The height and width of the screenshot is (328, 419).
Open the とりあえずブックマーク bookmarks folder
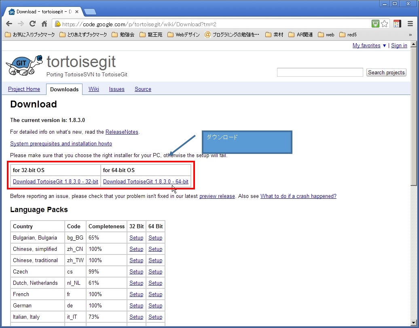[83, 35]
